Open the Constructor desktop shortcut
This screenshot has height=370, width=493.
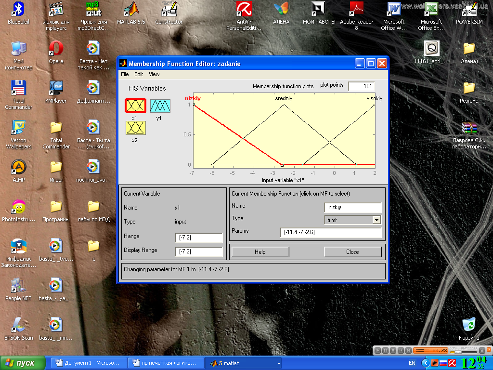(169, 13)
